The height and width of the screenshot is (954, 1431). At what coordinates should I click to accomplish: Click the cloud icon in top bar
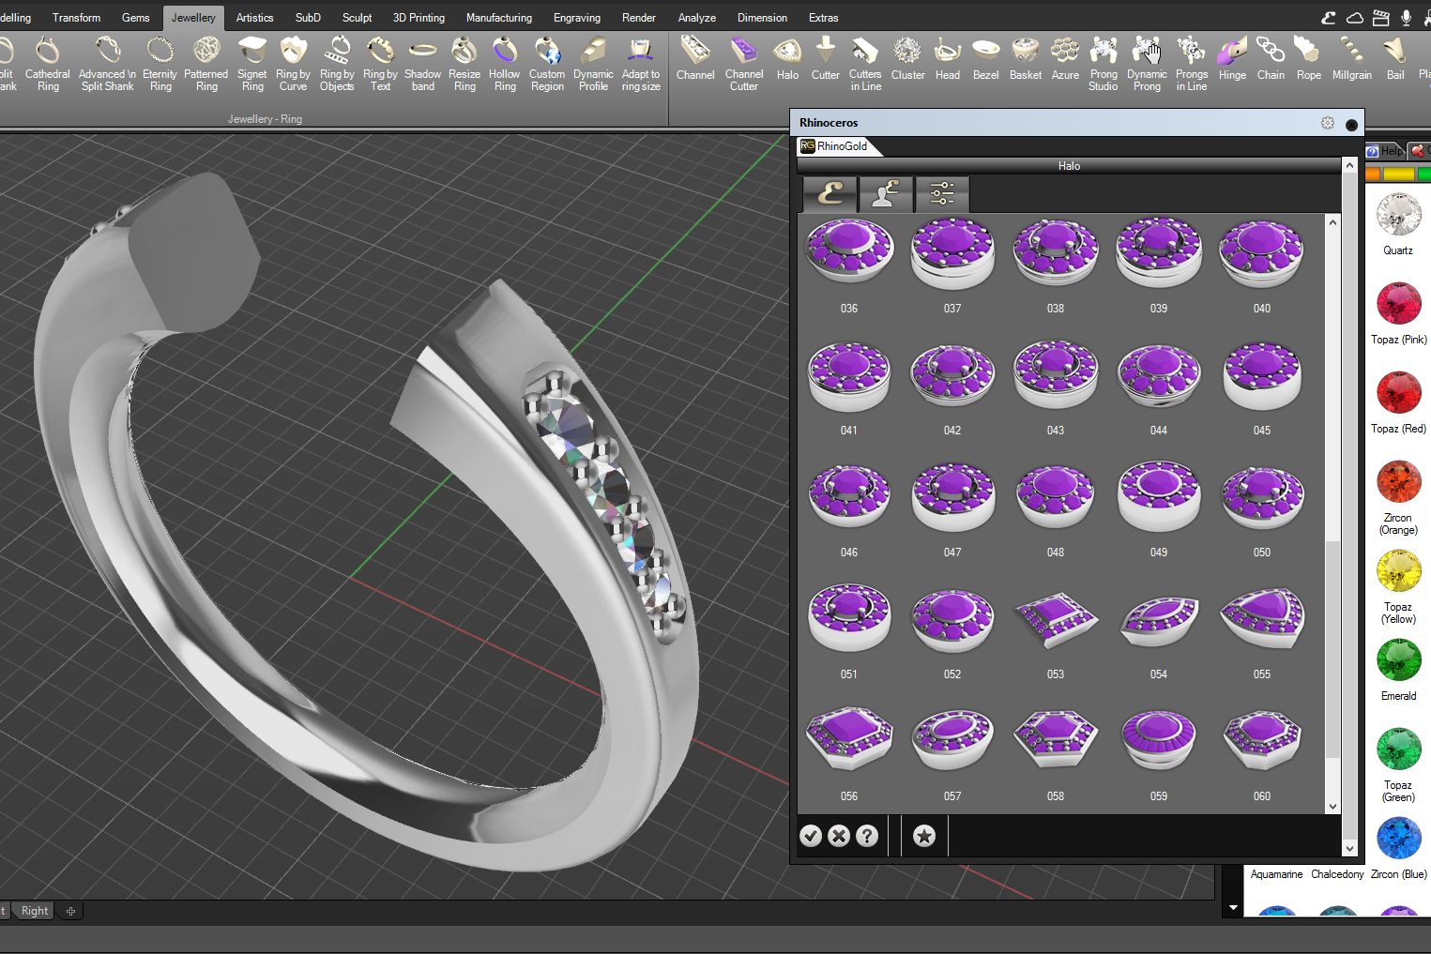[1355, 17]
